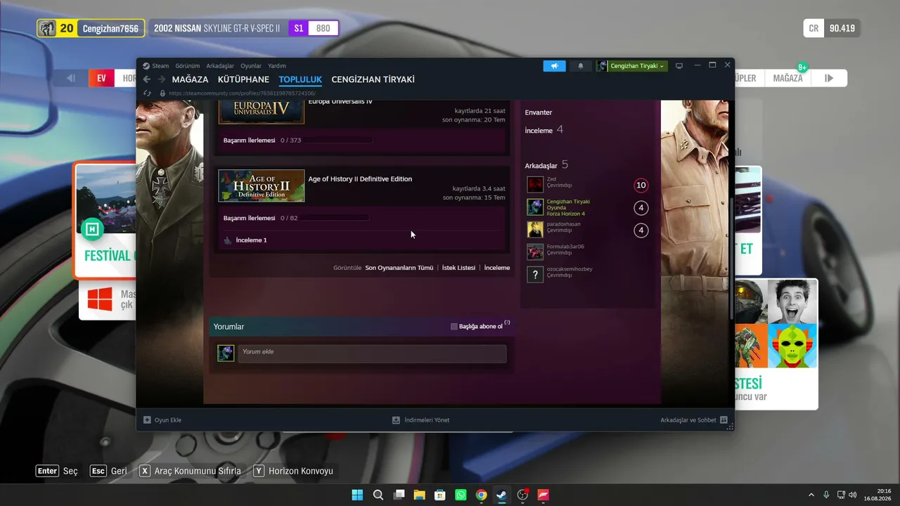The width and height of the screenshot is (900, 506).
Task: Open the Görünüm menu
Action: point(188,66)
